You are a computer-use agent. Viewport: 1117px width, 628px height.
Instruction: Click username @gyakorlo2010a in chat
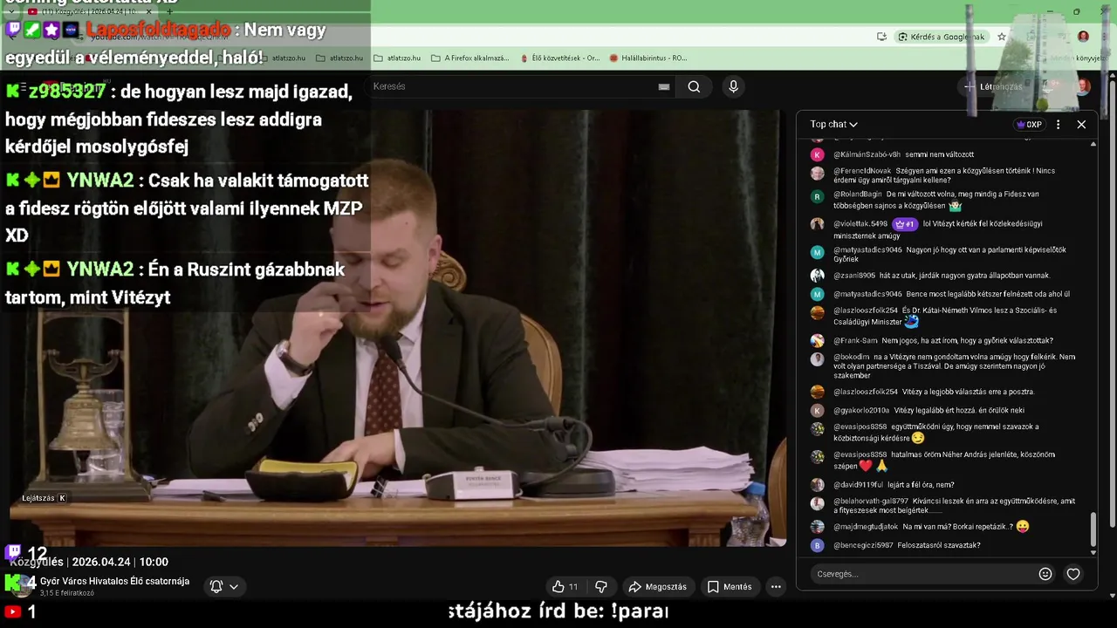tap(861, 411)
